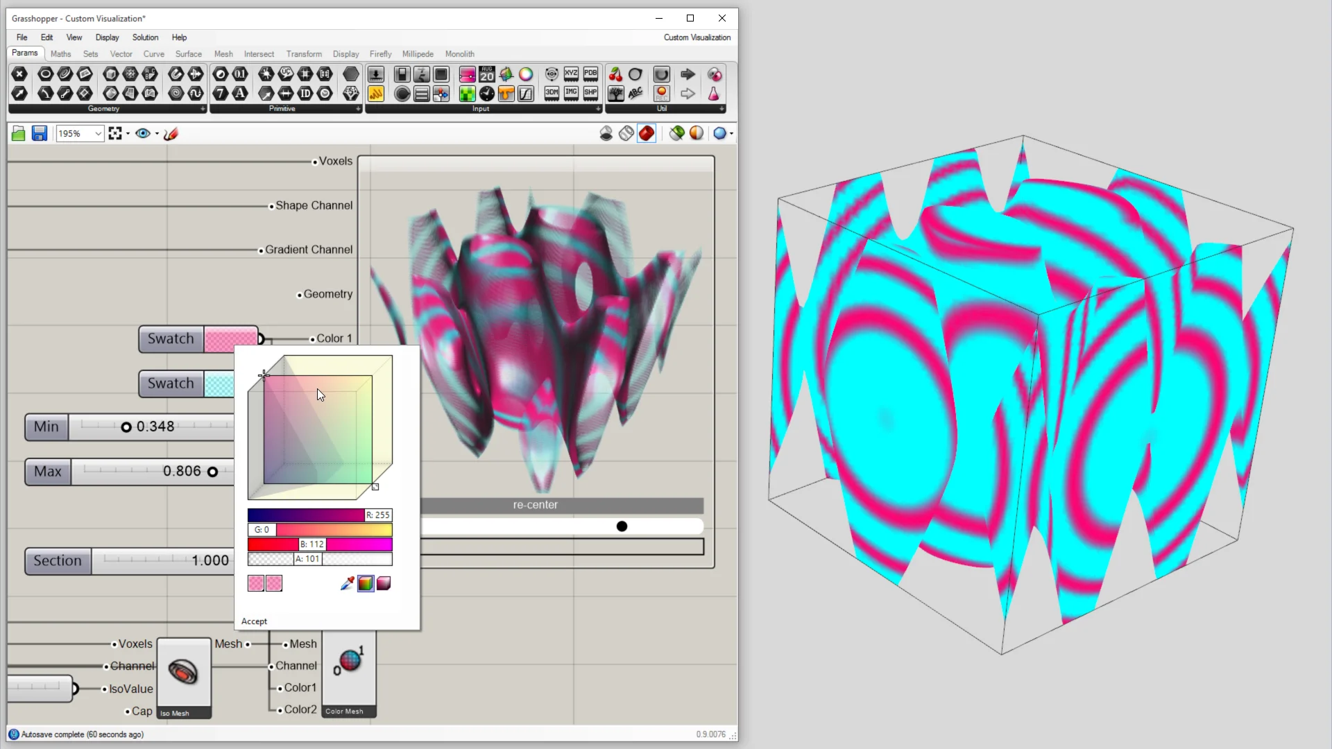Click the Open file folder icon

[x=19, y=133]
